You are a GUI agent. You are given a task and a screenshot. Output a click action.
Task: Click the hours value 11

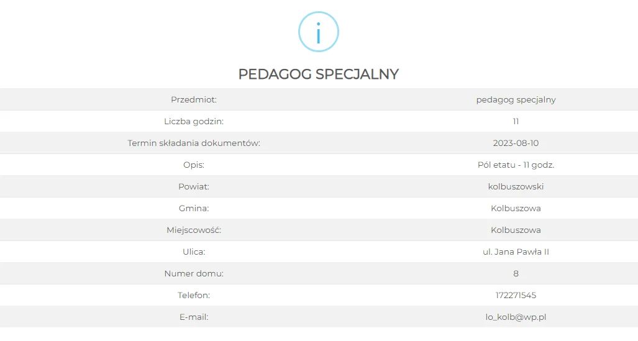coord(516,121)
